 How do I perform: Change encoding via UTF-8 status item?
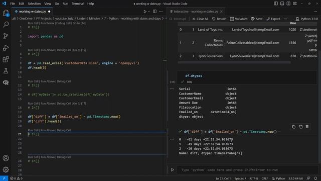click(254, 178)
